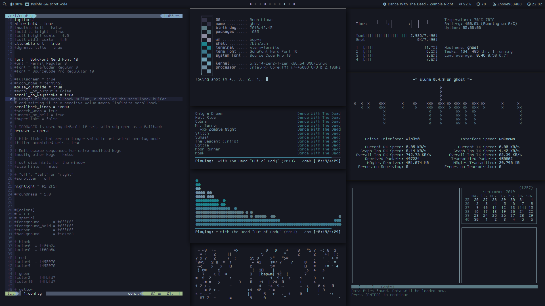This screenshot has height=306, width=545.
Task: Click 'Arch Linux' in the sysinfo output
Action: click(x=261, y=20)
